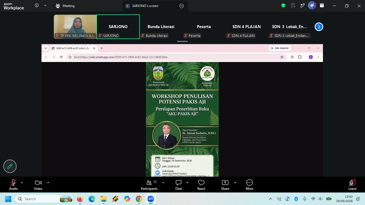Open the Zoom Workplace home logo
Screen dimensions: 365x205
(14, 6)
